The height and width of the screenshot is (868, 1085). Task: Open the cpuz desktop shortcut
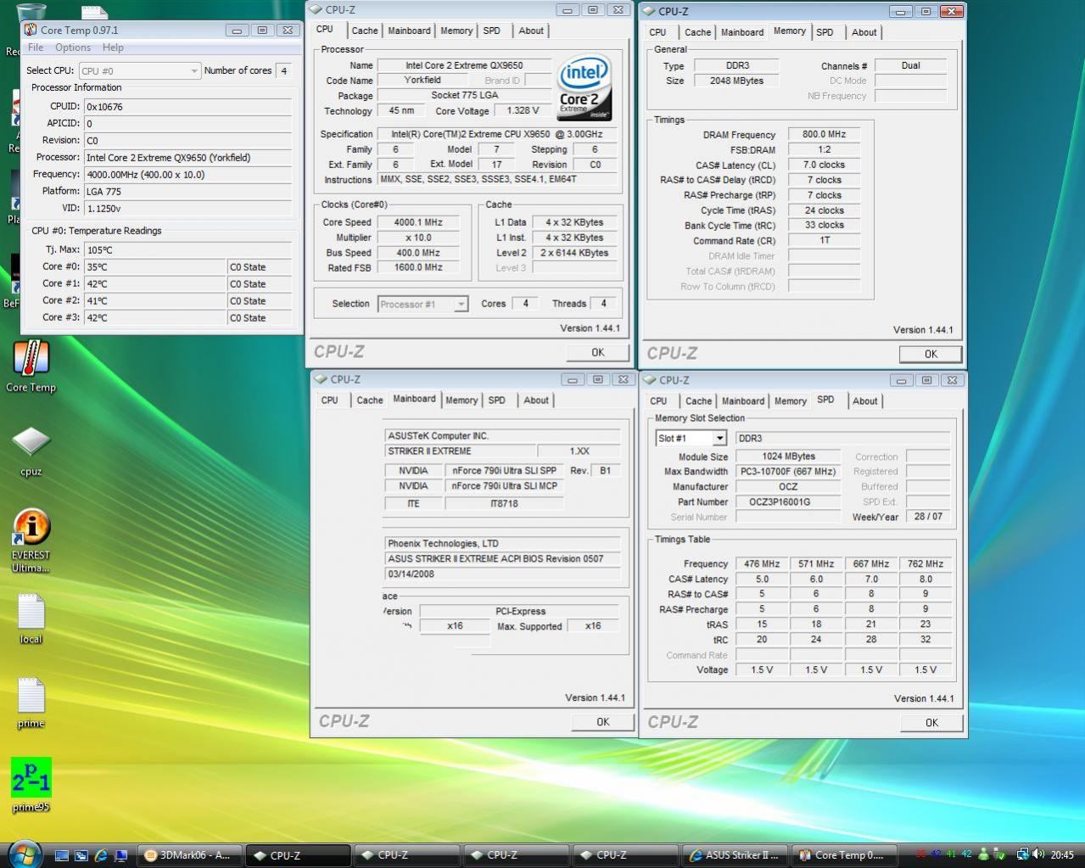click(x=31, y=451)
